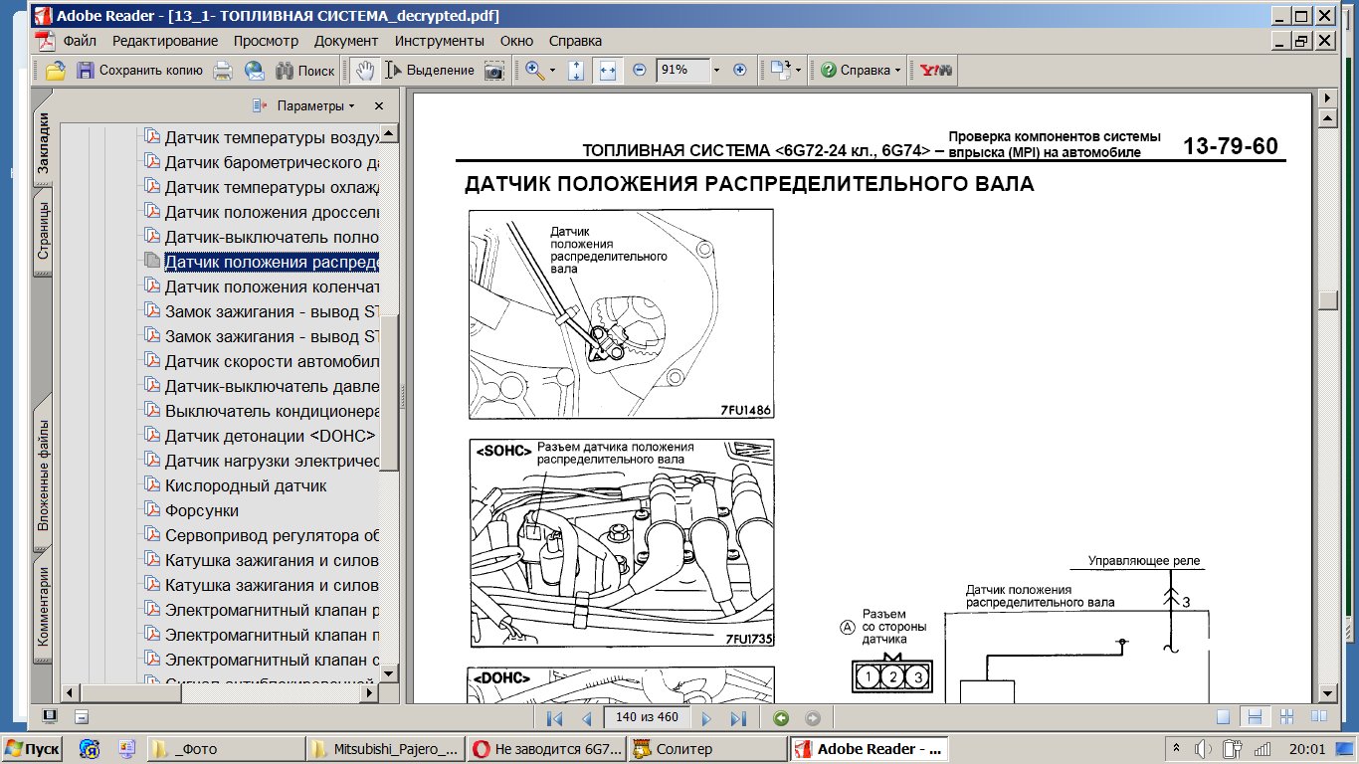Viewport: 1359px width, 764px height.
Task: Click the E-mail globe icon
Action: 255,71
